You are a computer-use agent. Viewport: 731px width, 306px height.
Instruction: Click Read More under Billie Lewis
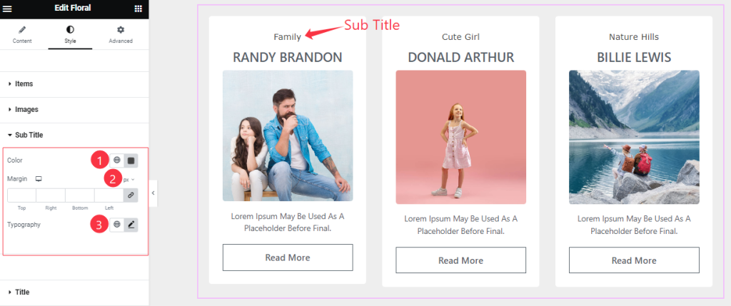tap(634, 260)
